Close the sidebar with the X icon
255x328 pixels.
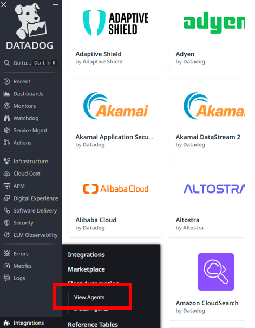click(x=4, y=4)
